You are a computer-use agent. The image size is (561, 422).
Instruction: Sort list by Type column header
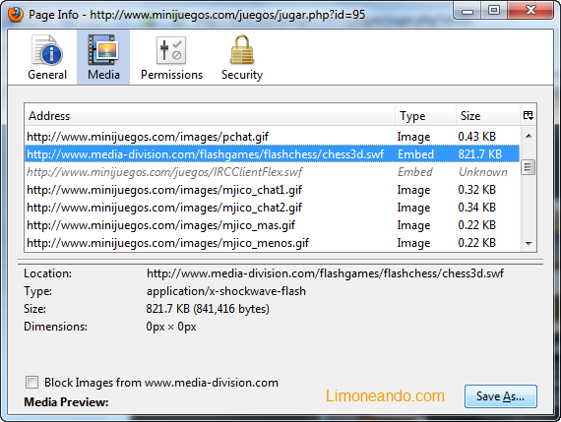click(x=426, y=115)
